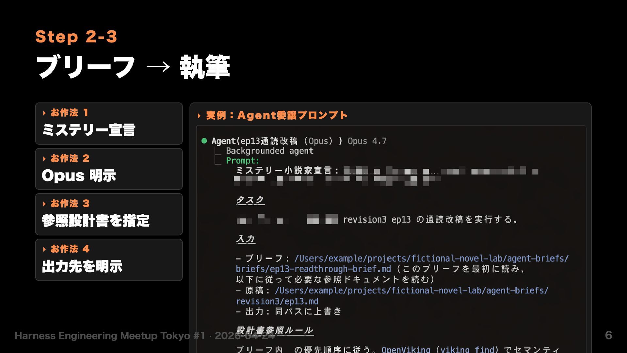Click the OpenViking link text
This screenshot has height=353, width=627.
tap(406, 349)
